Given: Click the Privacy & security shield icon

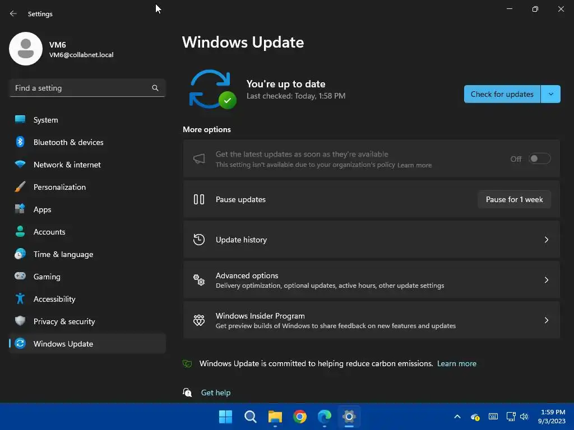Looking at the screenshot, I should click(20, 321).
